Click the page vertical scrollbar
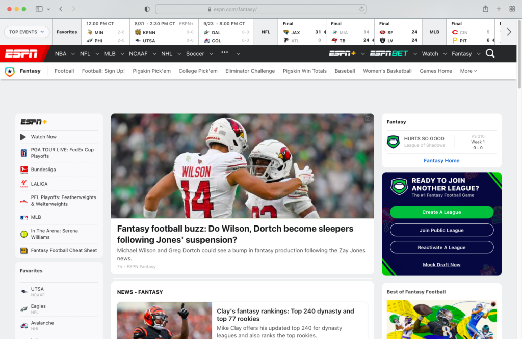 click(x=519, y=53)
